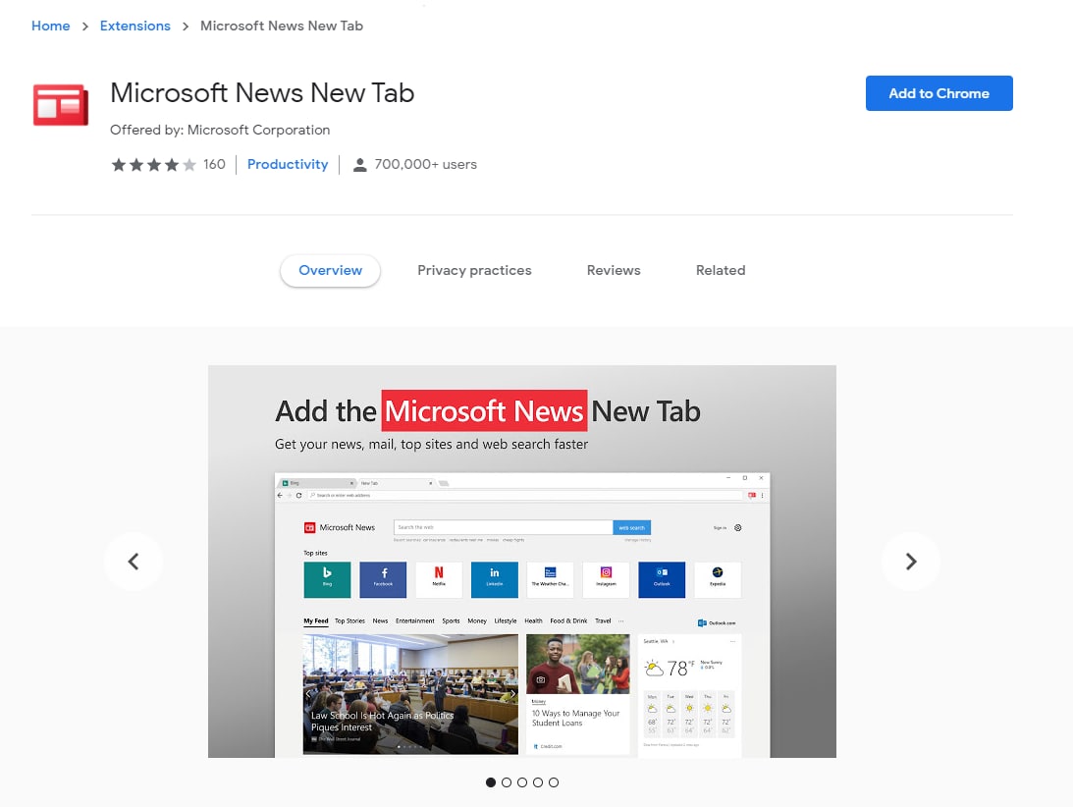1073x807 pixels.
Task: Click My Feed tab in the screenshot
Action: [316, 621]
